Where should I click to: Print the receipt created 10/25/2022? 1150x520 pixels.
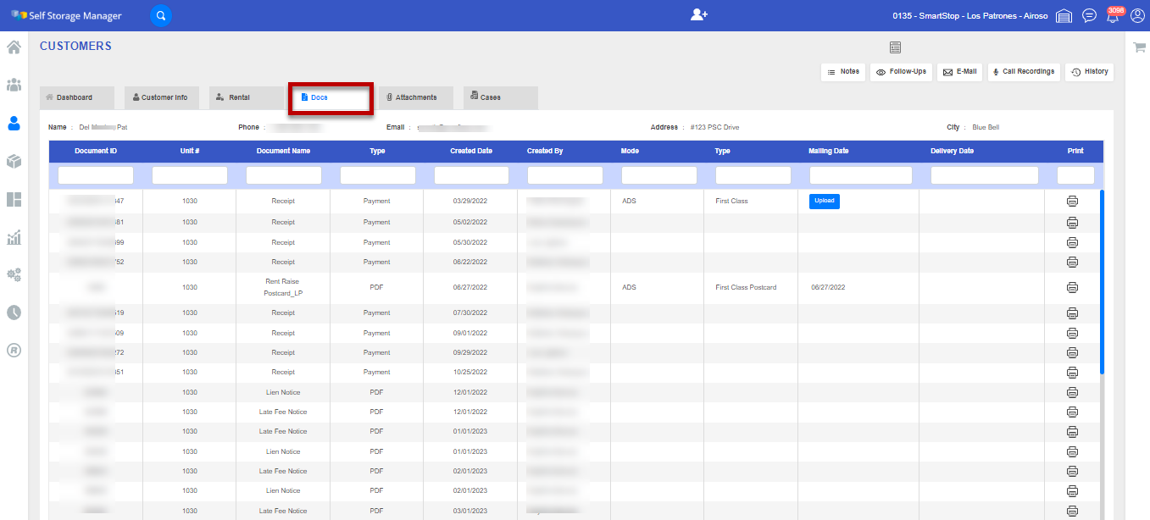tap(1072, 373)
